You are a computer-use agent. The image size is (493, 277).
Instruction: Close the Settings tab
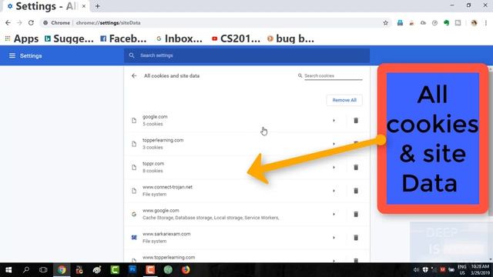[84, 6]
